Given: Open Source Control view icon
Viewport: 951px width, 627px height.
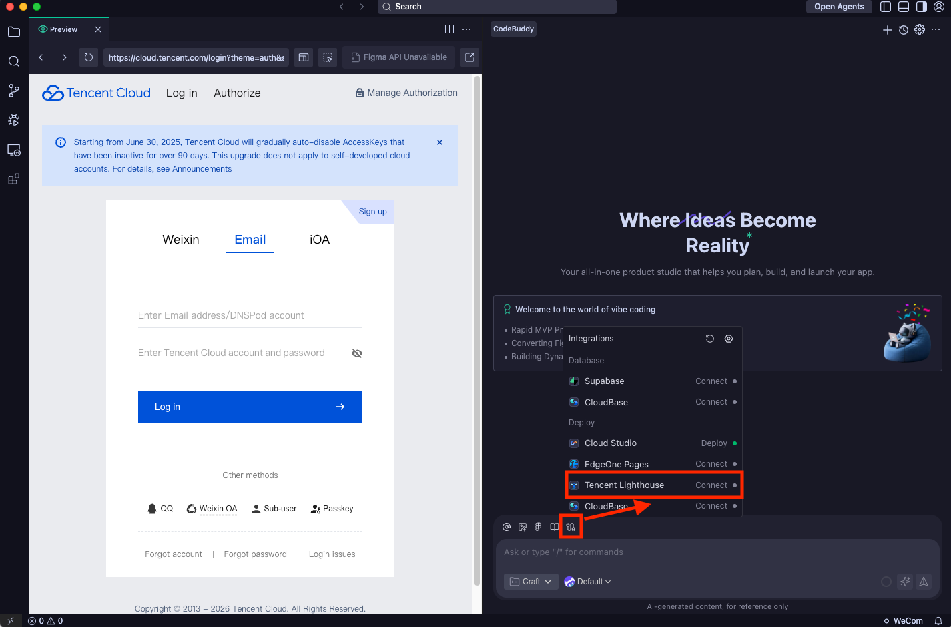Looking at the screenshot, I should point(13,91).
